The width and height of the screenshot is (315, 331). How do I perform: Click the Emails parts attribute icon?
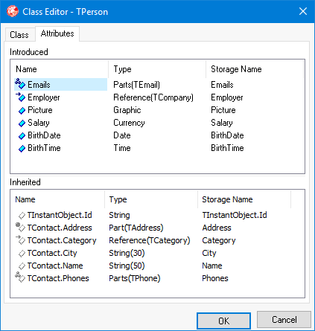20,84
